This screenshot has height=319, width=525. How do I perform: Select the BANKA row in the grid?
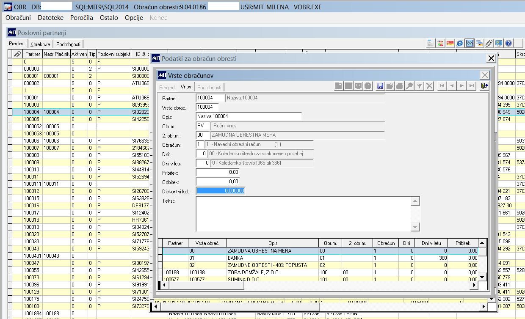pos(272,258)
